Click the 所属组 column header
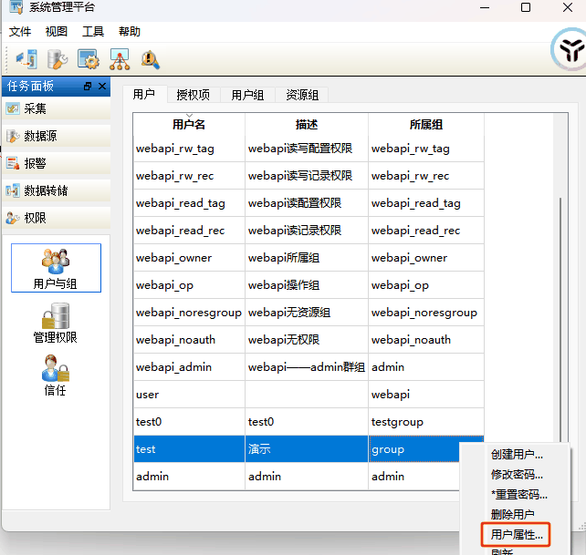 426,124
